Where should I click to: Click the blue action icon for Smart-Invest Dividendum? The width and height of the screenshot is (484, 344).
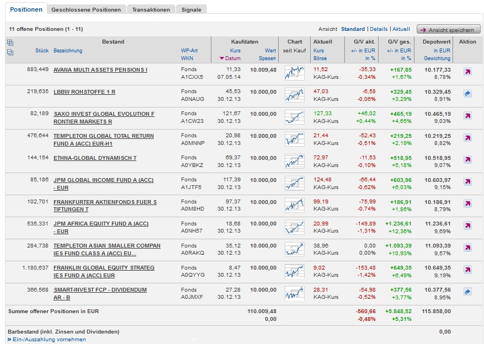(467, 292)
